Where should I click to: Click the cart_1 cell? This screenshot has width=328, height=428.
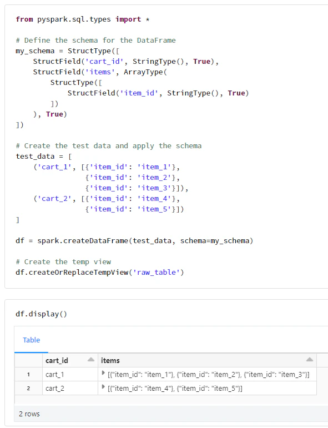(x=70, y=374)
